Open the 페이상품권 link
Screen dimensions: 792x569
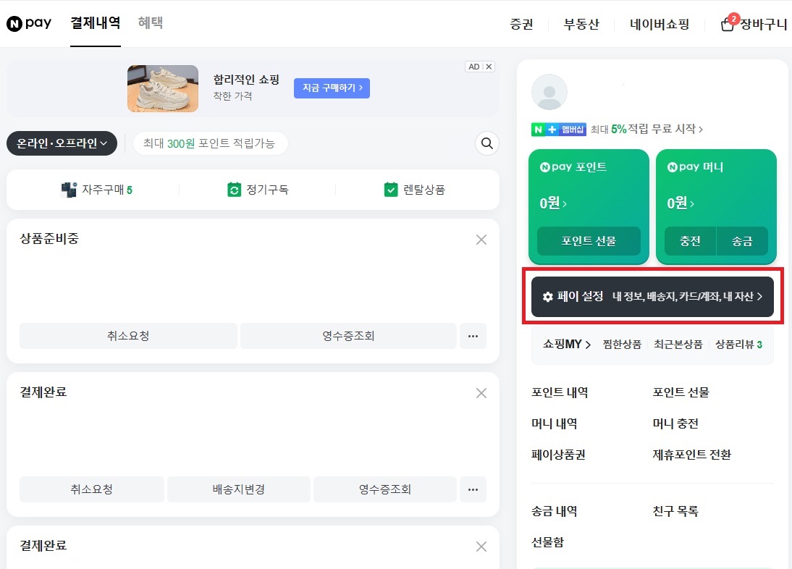click(558, 455)
